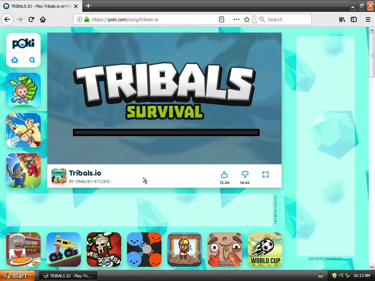The width and height of the screenshot is (375, 281).
Task: Open the World Cup soccer game
Action: [265, 250]
